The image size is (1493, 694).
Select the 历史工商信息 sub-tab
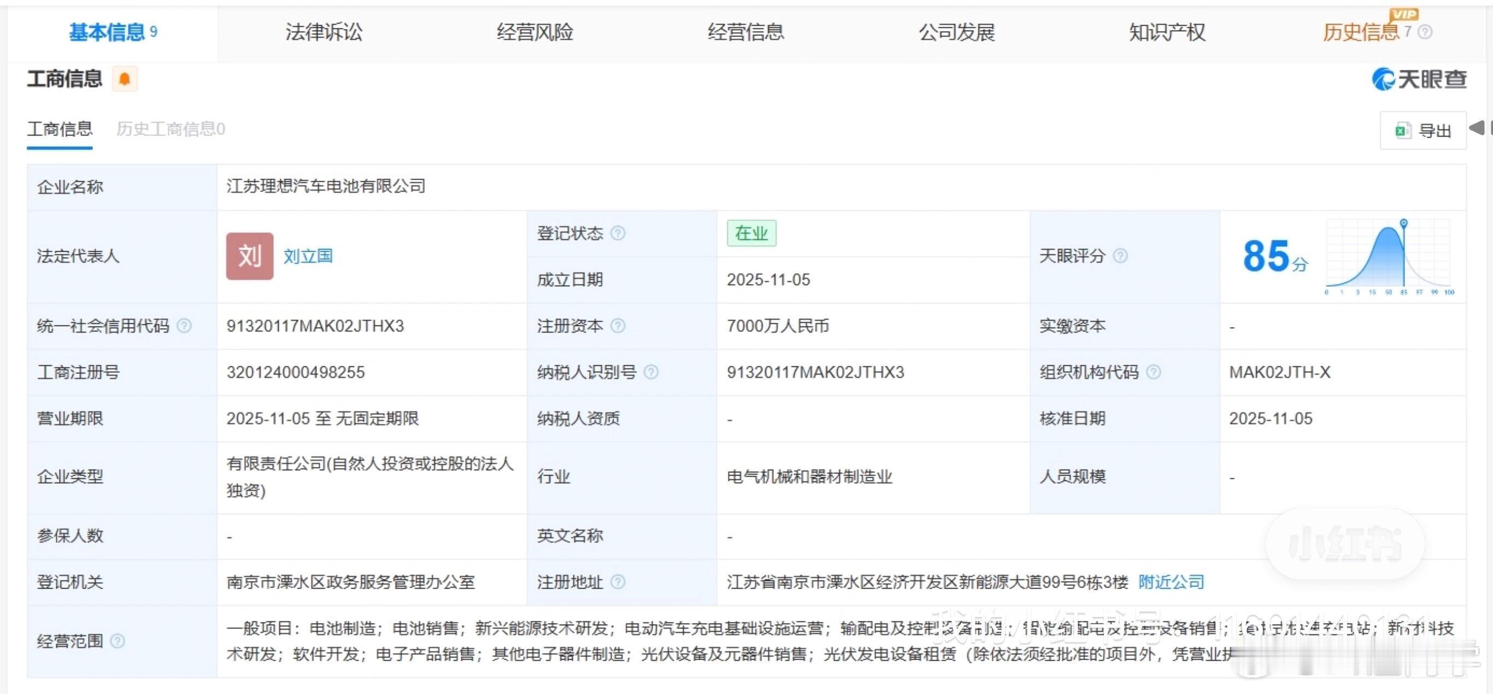click(171, 129)
